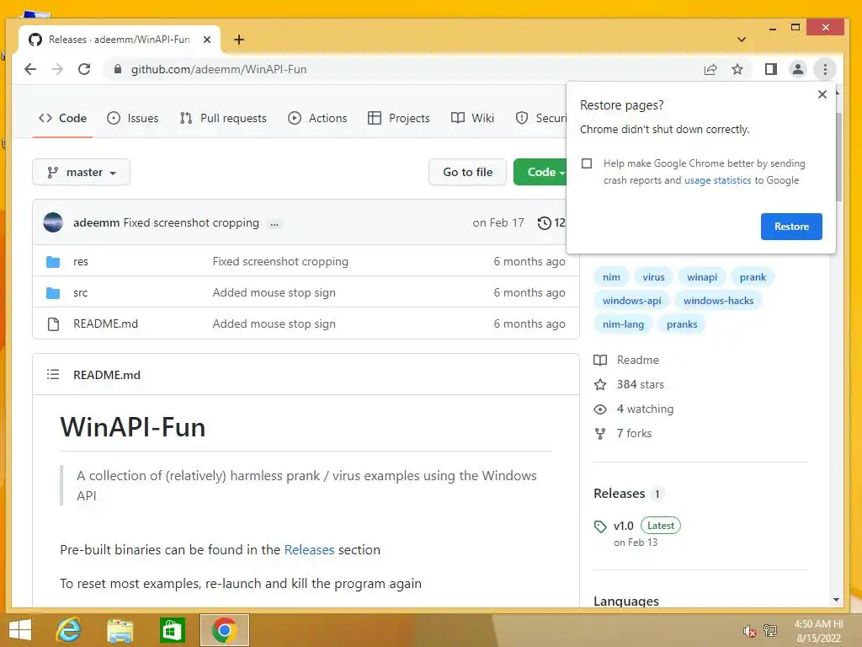Click the res folder icon
This screenshot has width=862, height=647.
click(x=53, y=262)
